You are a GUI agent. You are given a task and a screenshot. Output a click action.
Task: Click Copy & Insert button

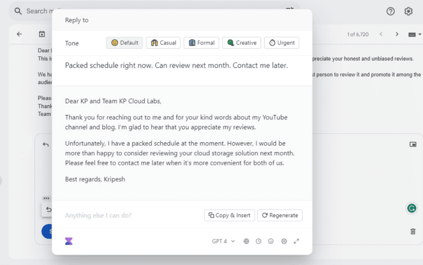pyautogui.click(x=229, y=215)
